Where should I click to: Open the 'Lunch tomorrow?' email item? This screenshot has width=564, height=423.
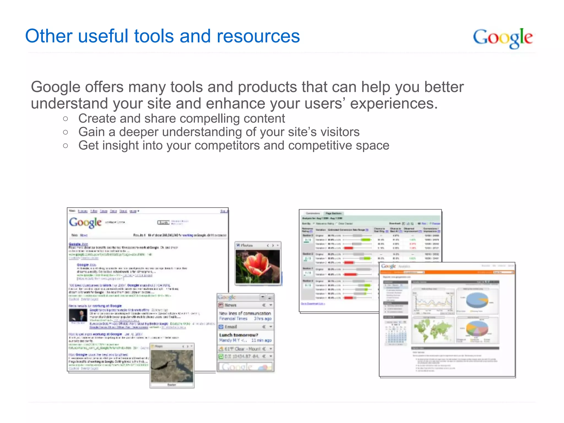[238, 335]
